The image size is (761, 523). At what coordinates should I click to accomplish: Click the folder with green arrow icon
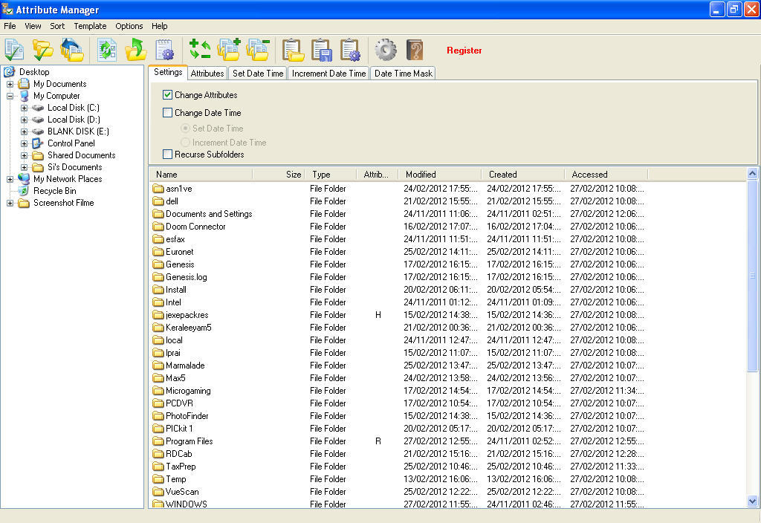pyautogui.click(x=135, y=50)
